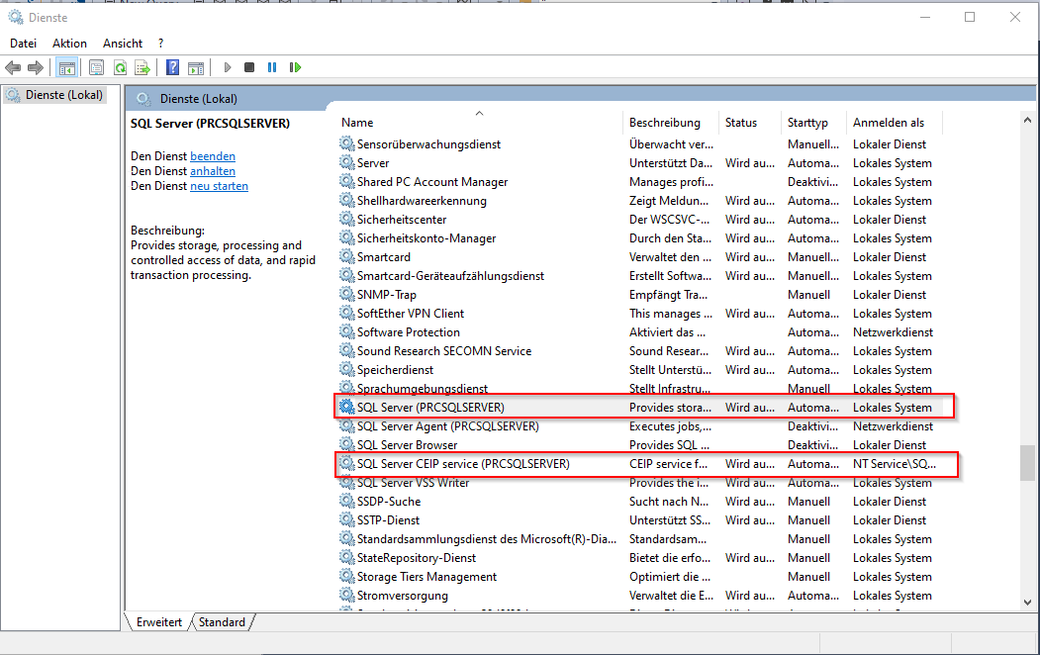Click the Back arrow in the toolbar

click(13, 67)
